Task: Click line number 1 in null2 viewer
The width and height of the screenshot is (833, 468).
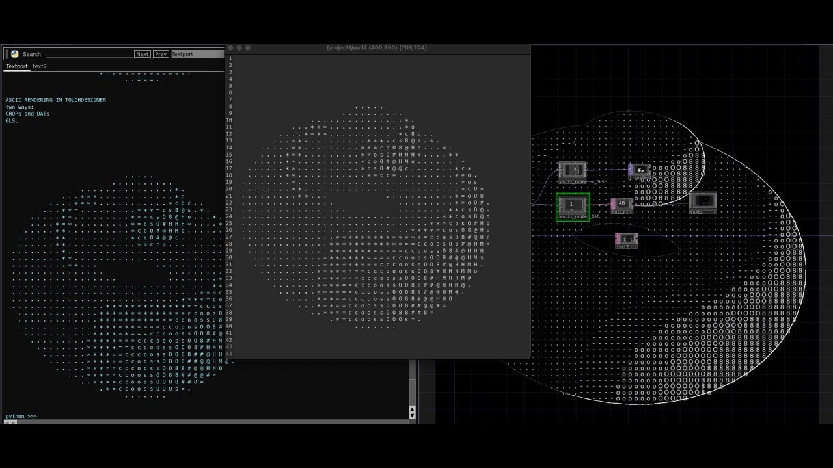Action: pos(230,58)
